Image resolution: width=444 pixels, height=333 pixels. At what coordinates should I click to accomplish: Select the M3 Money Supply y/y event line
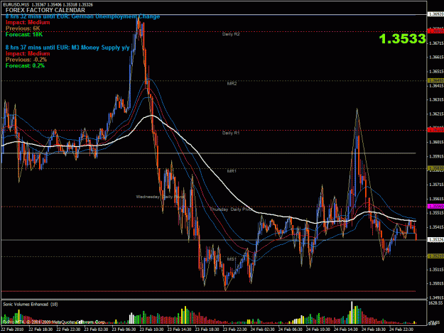coord(67,48)
